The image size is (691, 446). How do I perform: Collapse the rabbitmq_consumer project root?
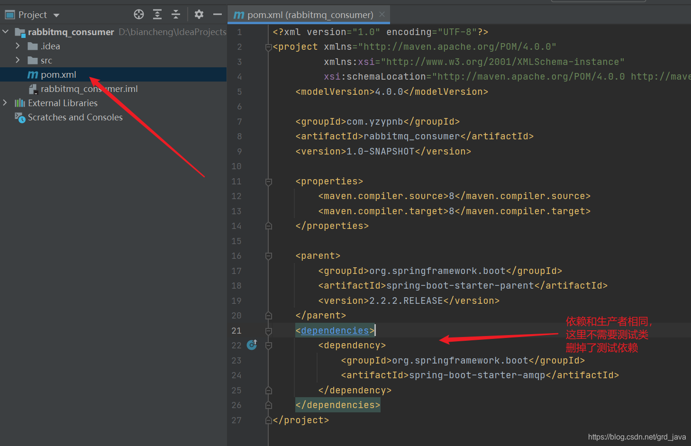click(6, 32)
